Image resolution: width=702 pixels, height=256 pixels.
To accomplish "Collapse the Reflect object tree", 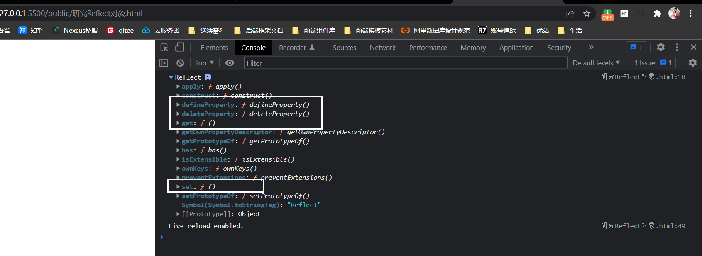I will [171, 77].
